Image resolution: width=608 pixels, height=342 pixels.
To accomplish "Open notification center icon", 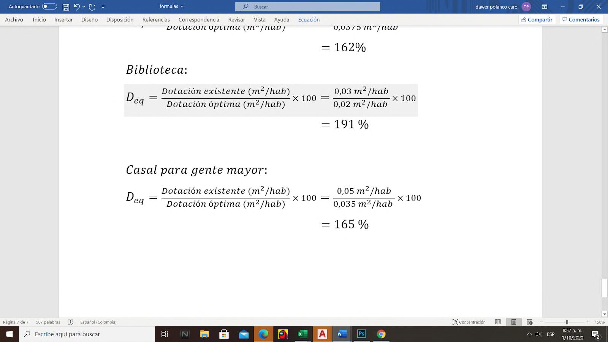I will [596, 335].
